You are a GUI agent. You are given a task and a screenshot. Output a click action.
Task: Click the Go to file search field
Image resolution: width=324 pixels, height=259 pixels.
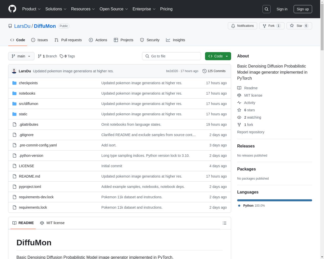coord(171,56)
